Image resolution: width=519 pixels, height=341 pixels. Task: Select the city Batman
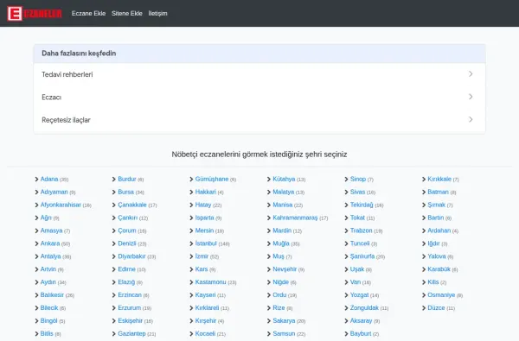point(438,192)
